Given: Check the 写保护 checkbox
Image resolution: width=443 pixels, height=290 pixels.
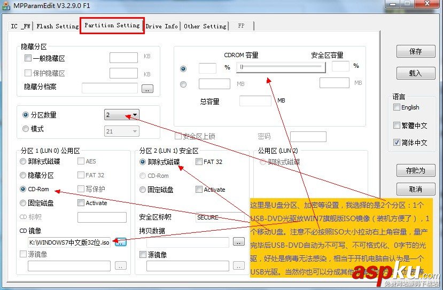Looking at the screenshot, I should [81, 189].
